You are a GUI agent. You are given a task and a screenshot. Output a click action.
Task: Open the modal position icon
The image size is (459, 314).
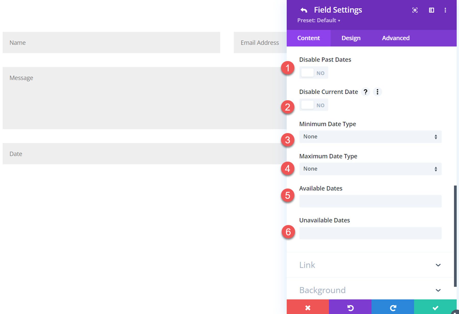pyautogui.click(x=431, y=10)
